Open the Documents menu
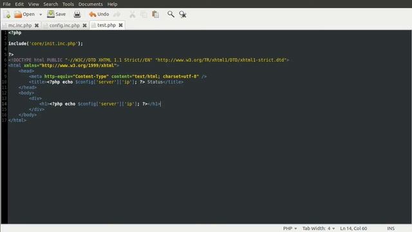This screenshot has width=412, height=232. click(90, 5)
